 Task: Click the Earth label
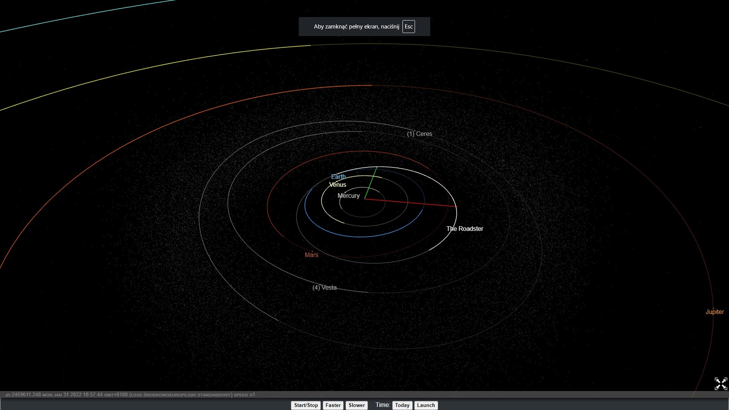click(x=338, y=177)
